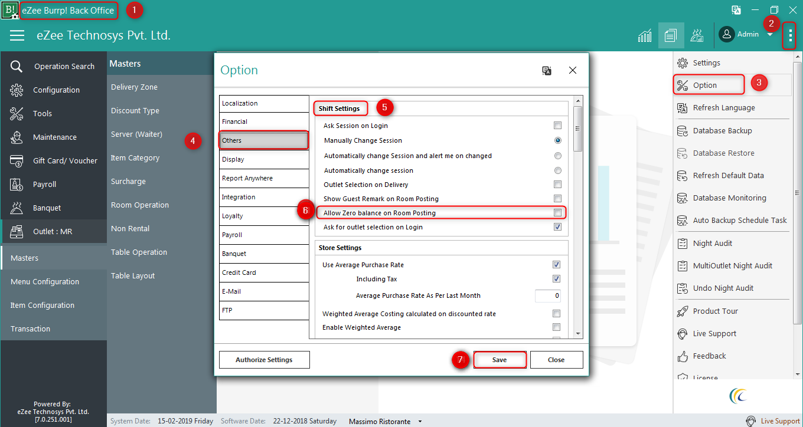Select Undo Night Audit
The height and width of the screenshot is (427, 803).
tap(732, 288)
